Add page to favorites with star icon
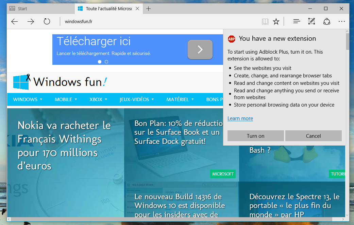This screenshot has width=354, height=225. (x=276, y=22)
